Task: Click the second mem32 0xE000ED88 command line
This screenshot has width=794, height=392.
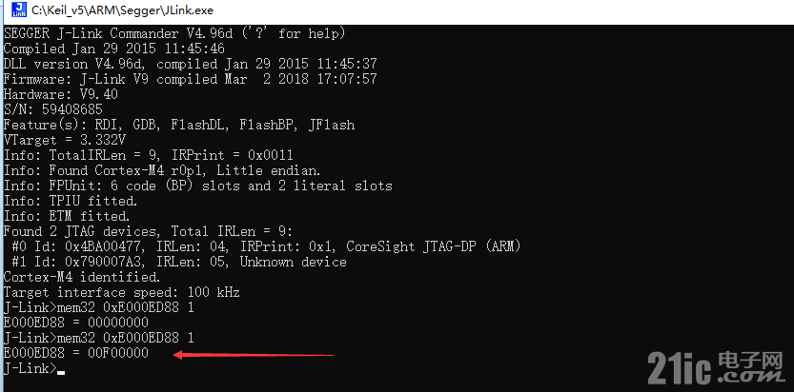Action: click(x=99, y=338)
